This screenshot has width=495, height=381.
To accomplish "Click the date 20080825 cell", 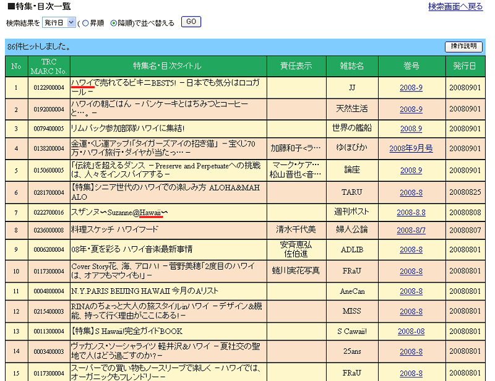I will tap(465, 192).
